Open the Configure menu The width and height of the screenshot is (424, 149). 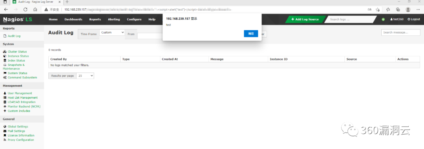134,20
